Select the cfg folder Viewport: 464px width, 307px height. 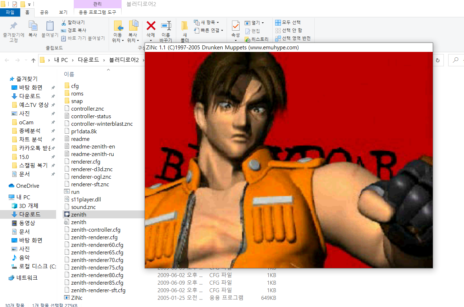75,86
